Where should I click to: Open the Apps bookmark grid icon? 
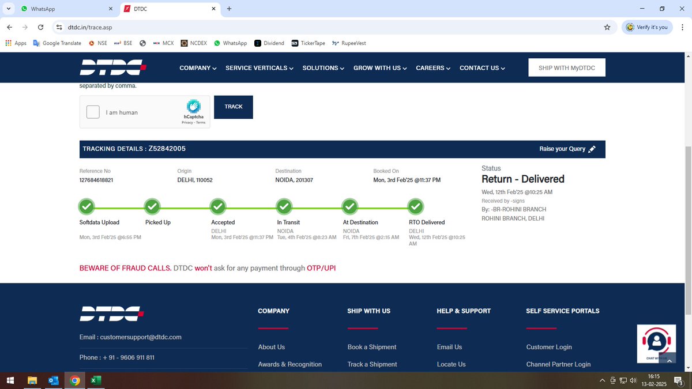[8, 43]
